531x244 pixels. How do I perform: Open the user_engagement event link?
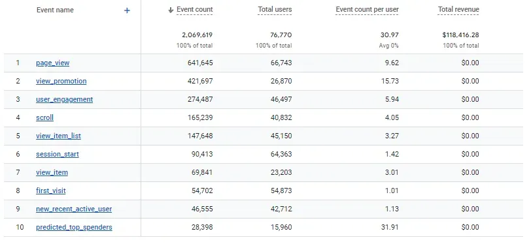[64, 99]
